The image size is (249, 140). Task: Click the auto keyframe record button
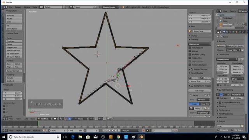tap(143, 131)
